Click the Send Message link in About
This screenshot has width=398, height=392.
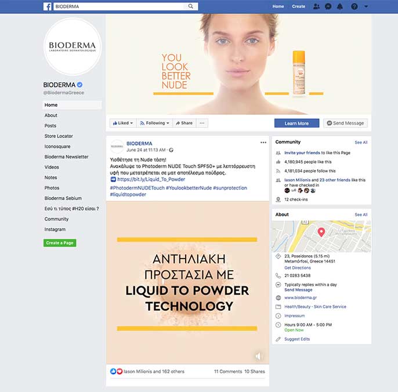coord(298,290)
